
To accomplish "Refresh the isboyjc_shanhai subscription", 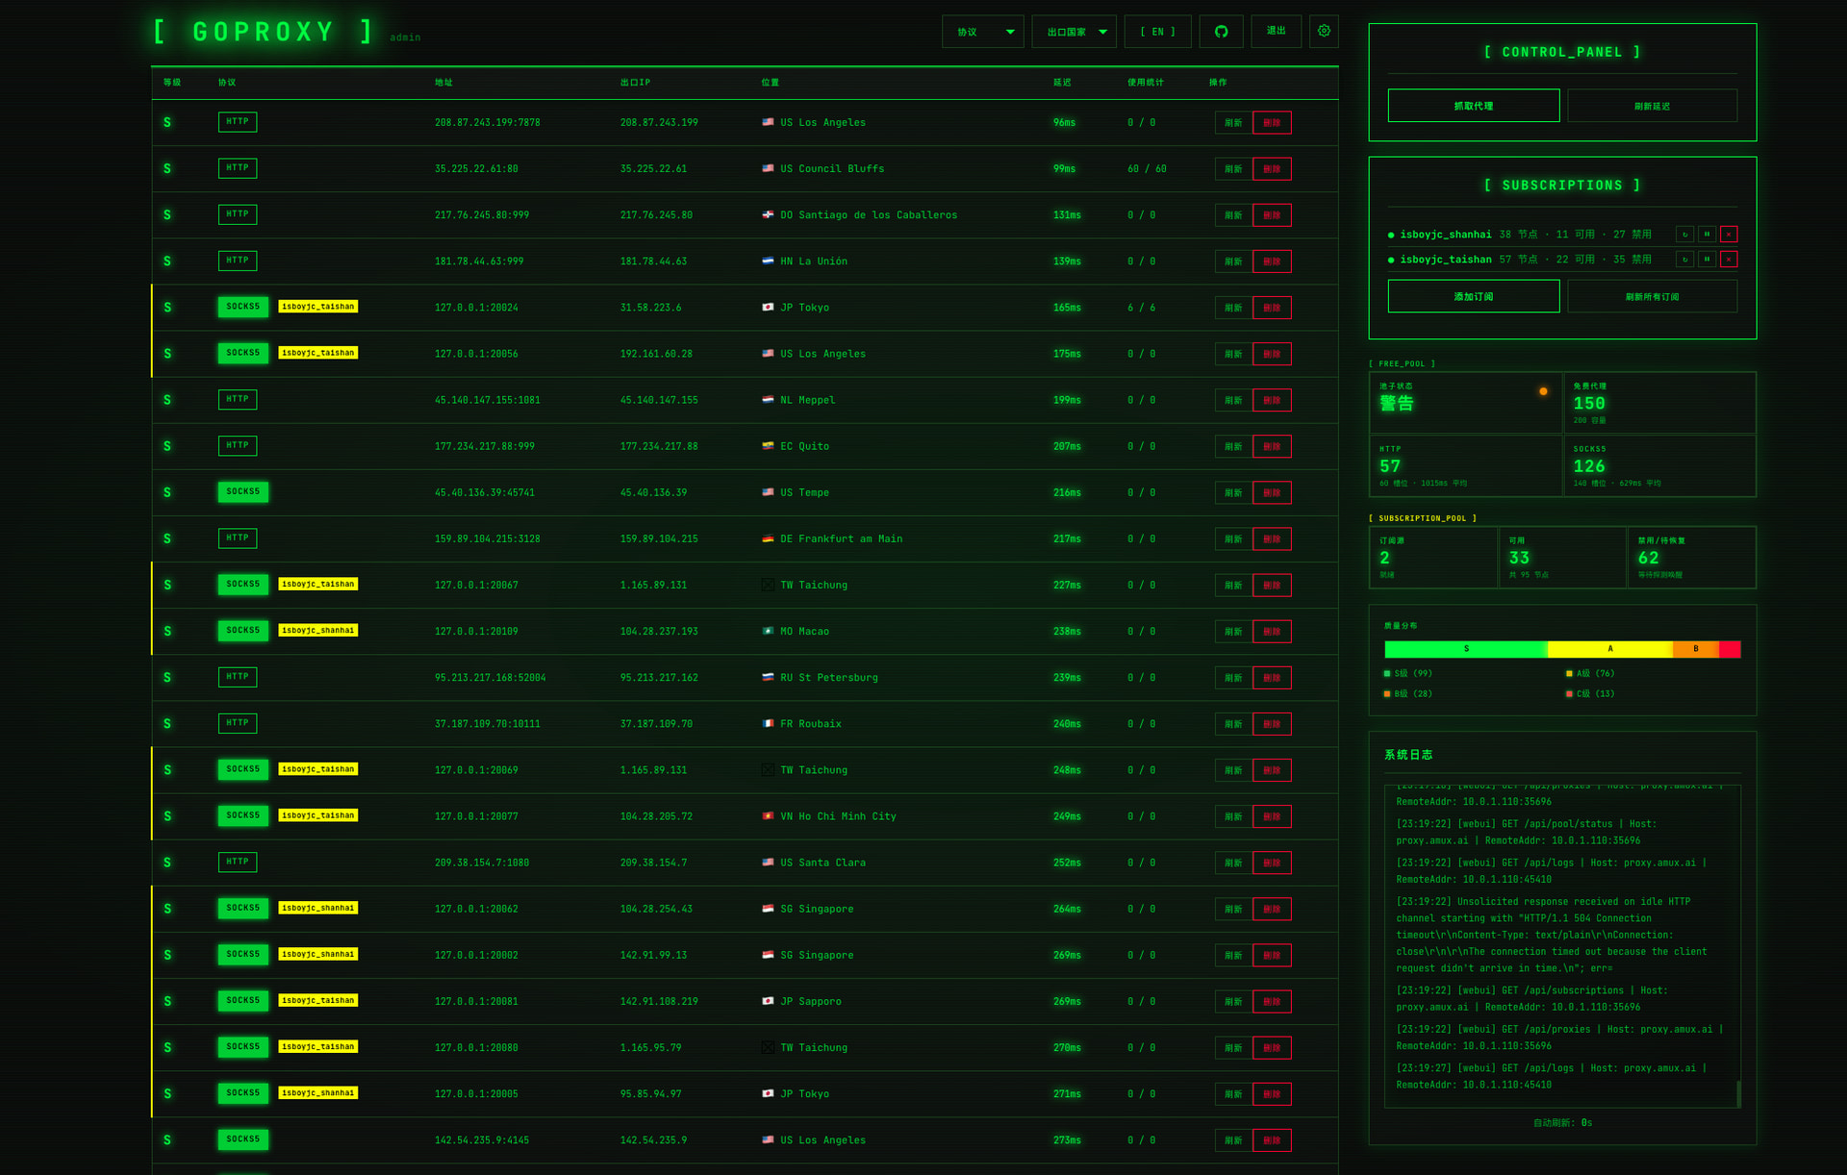I will coord(1684,235).
